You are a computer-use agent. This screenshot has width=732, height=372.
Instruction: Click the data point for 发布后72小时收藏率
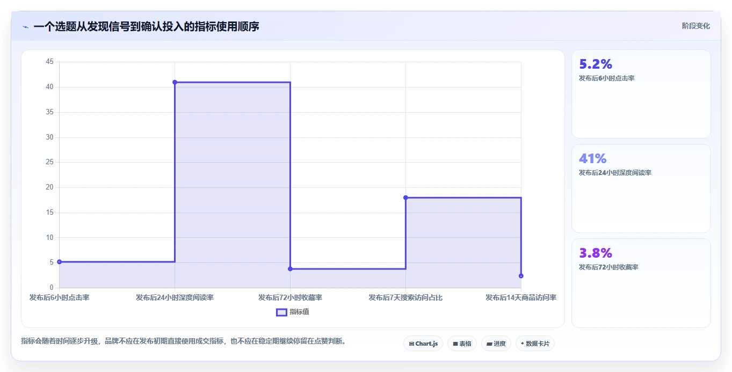pos(291,269)
